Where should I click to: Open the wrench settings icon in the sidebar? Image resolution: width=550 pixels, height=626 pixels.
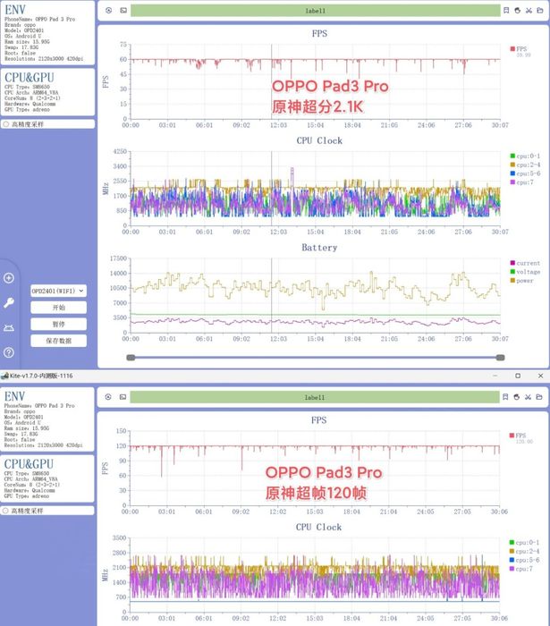9,303
